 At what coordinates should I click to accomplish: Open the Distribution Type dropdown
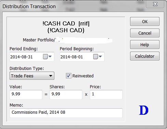pyautogui.click(x=32, y=76)
